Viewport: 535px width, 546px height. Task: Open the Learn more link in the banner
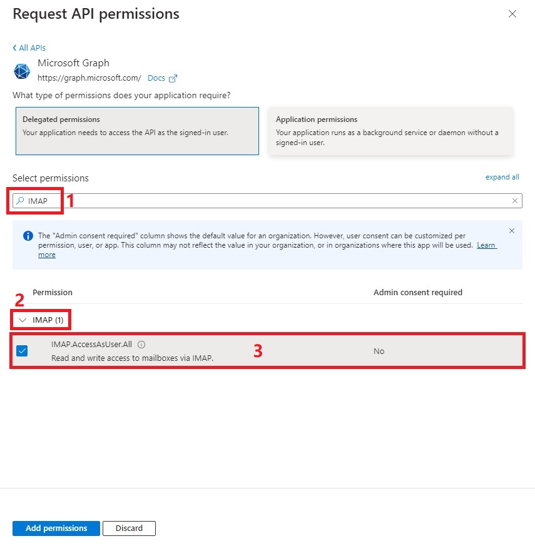(487, 245)
